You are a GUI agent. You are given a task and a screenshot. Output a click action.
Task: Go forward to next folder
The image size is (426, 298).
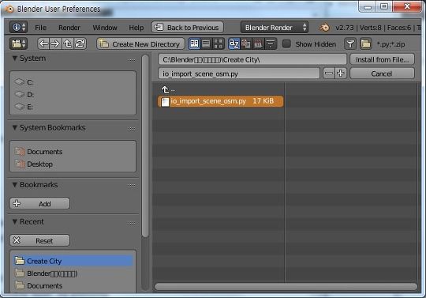(55, 43)
